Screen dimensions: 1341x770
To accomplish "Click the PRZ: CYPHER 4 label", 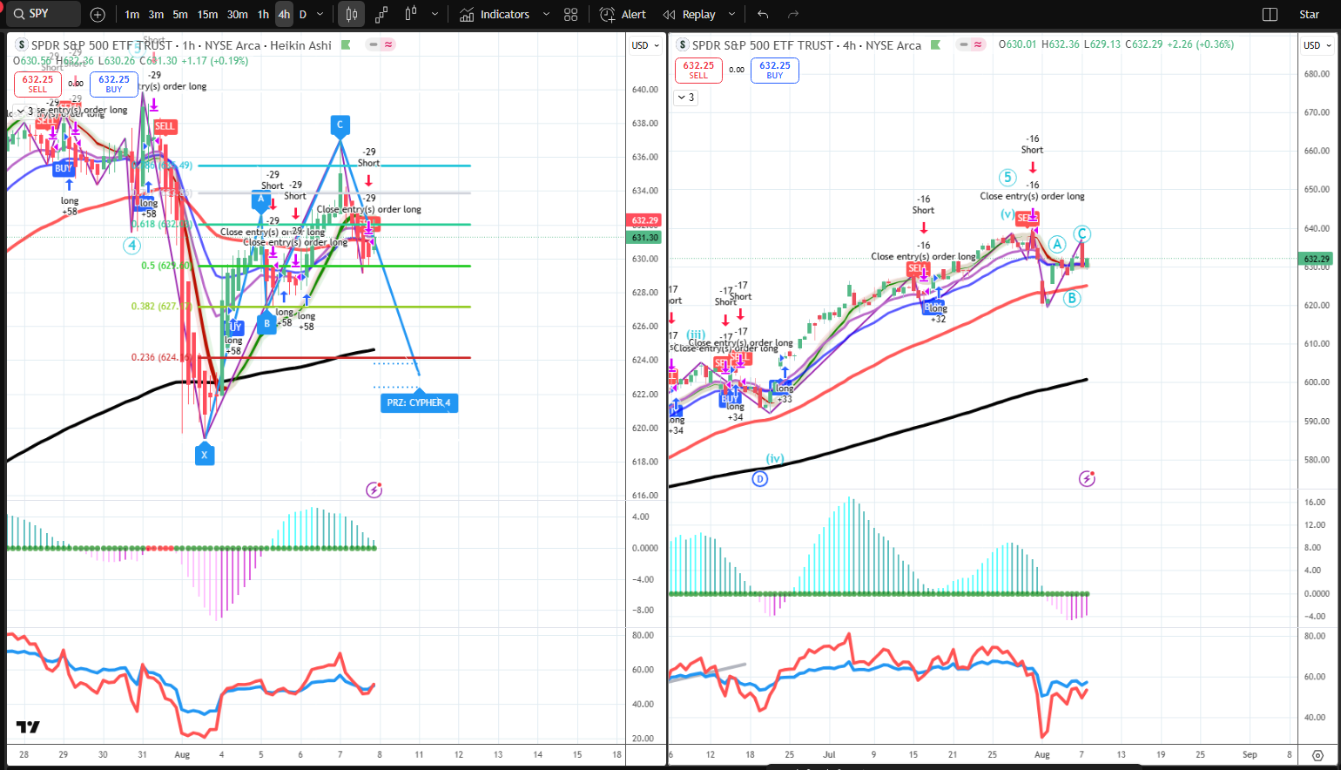I will coord(419,402).
